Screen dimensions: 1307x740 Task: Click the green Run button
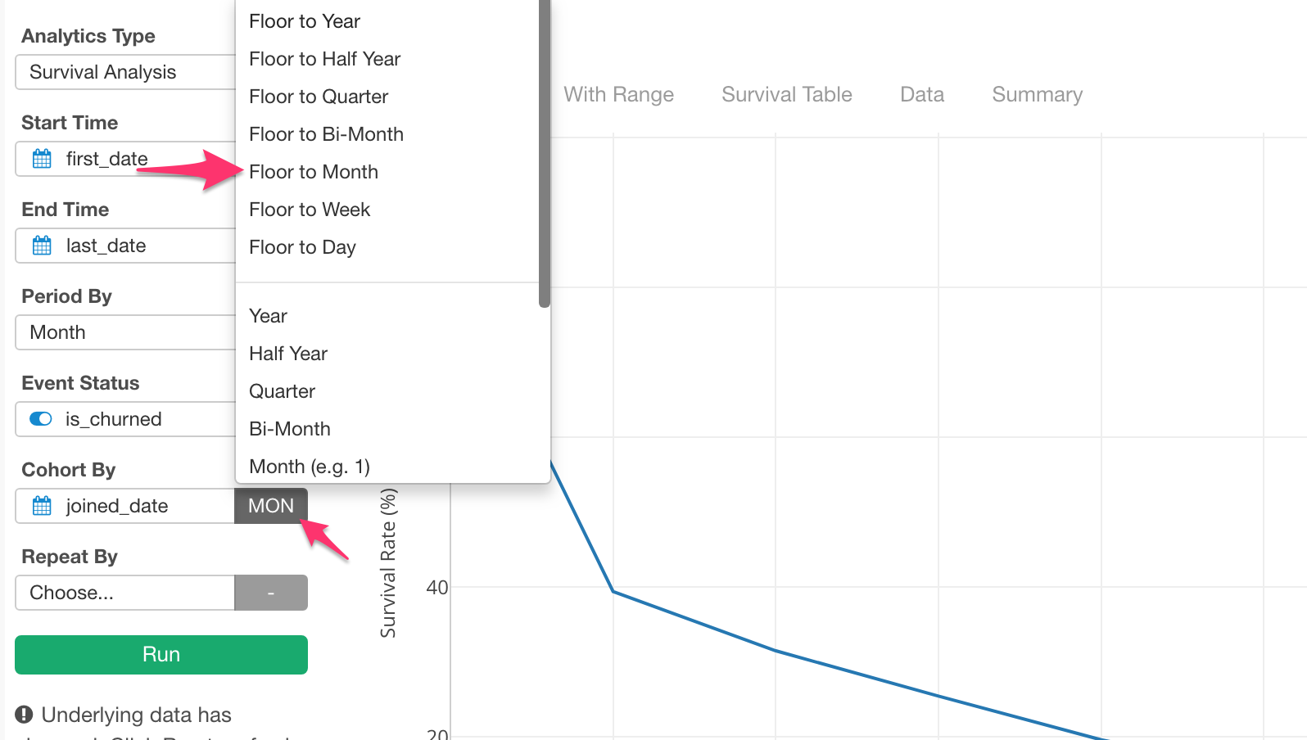[x=161, y=655]
